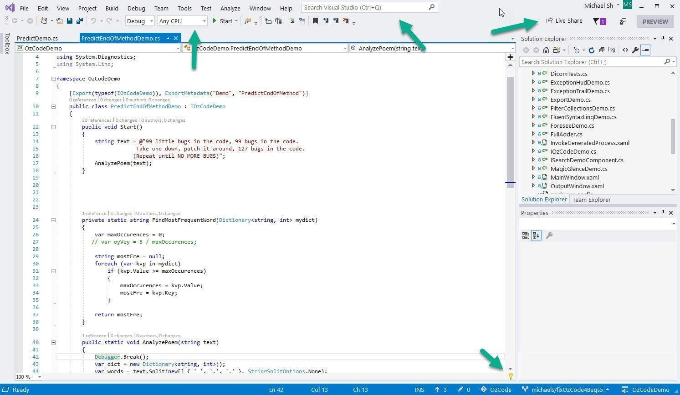The image size is (680, 395).
Task: Open the Debug menu
Action: [x=136, y=8]
